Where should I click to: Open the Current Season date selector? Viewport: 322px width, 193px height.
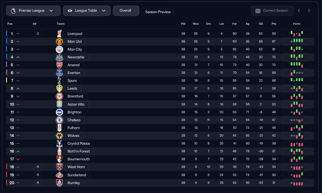click(x=272, y=11)
